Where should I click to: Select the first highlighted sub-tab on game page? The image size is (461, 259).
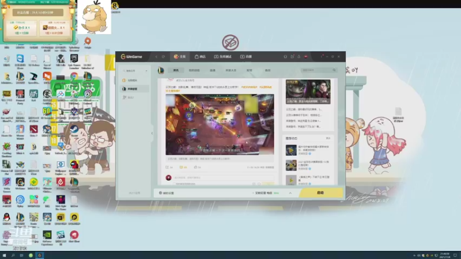pyautogui.click(x=176, y=70)
